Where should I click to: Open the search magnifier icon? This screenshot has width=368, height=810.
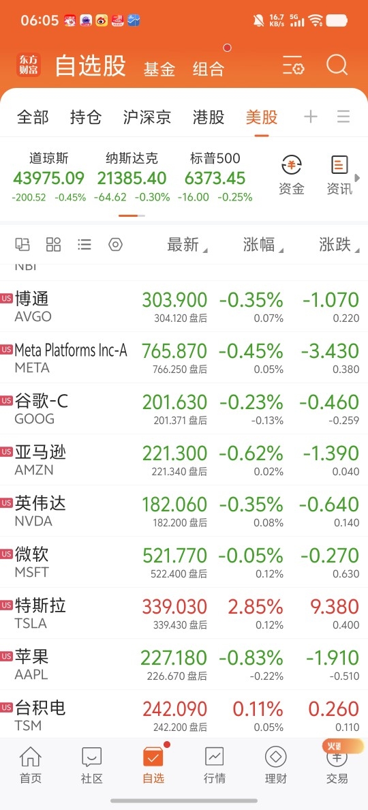337,65
